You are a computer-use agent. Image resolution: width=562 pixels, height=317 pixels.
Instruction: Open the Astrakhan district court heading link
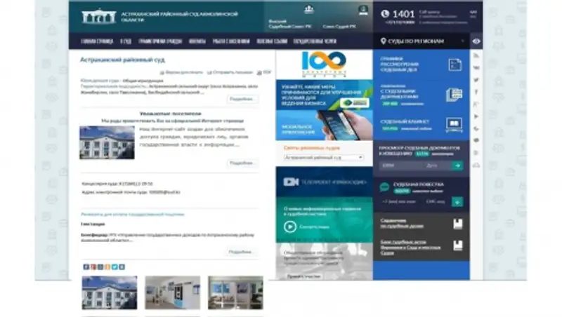pyautogui.click(x=122, y=60)
